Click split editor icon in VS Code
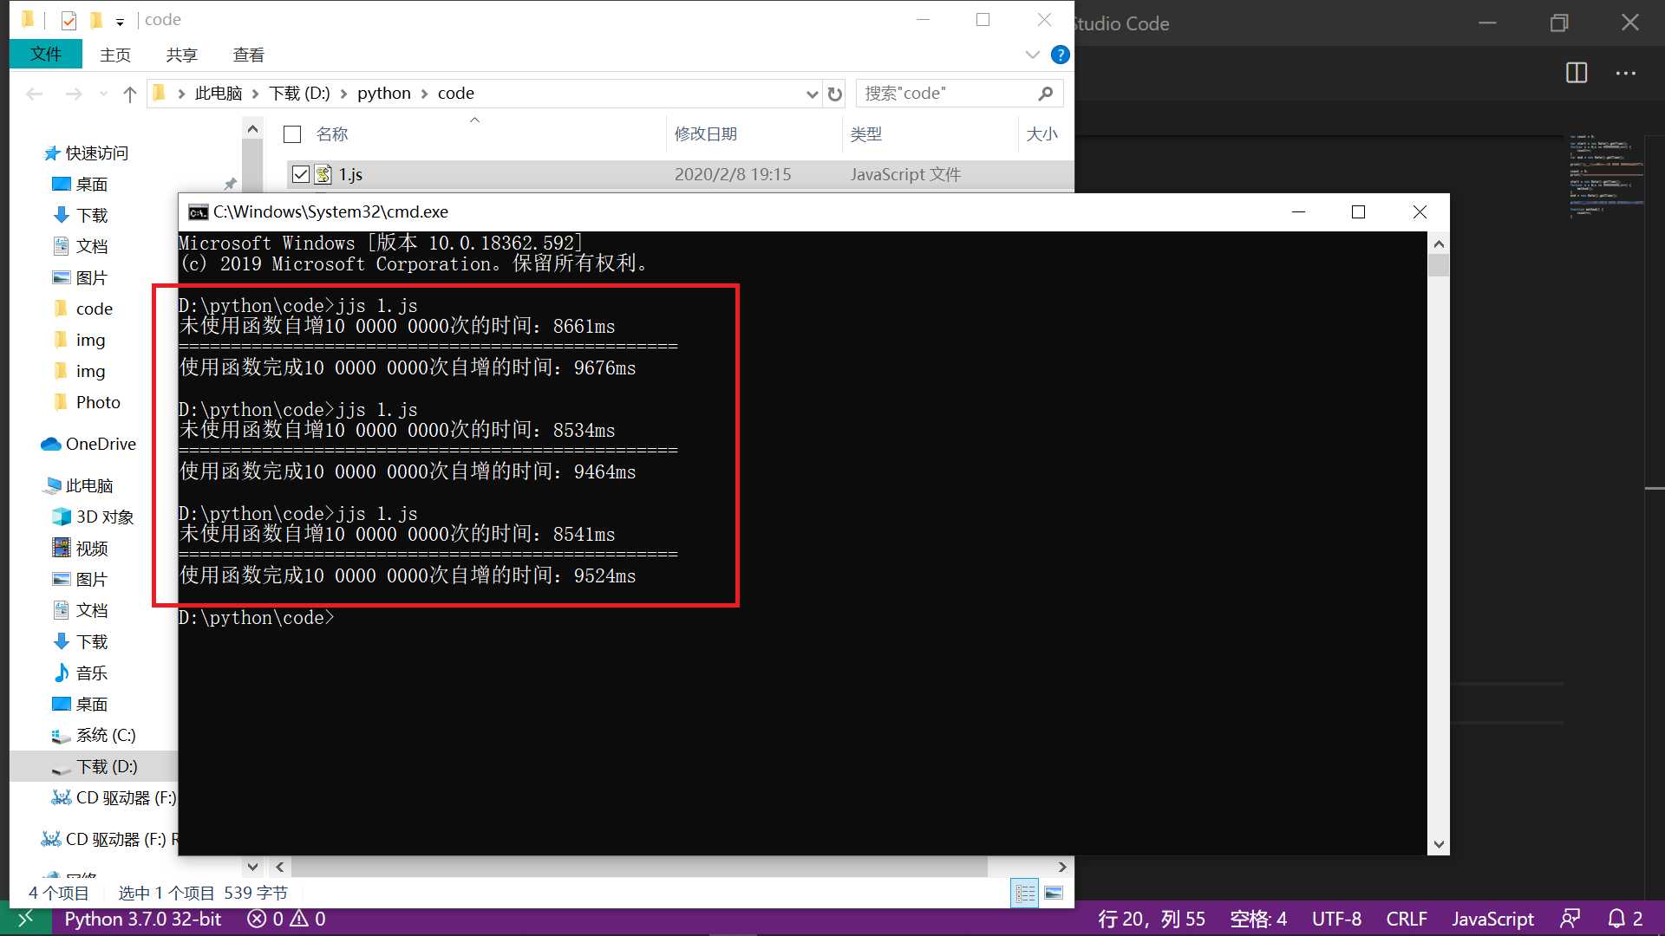The image size is (1665, 936). (1577, 73)
